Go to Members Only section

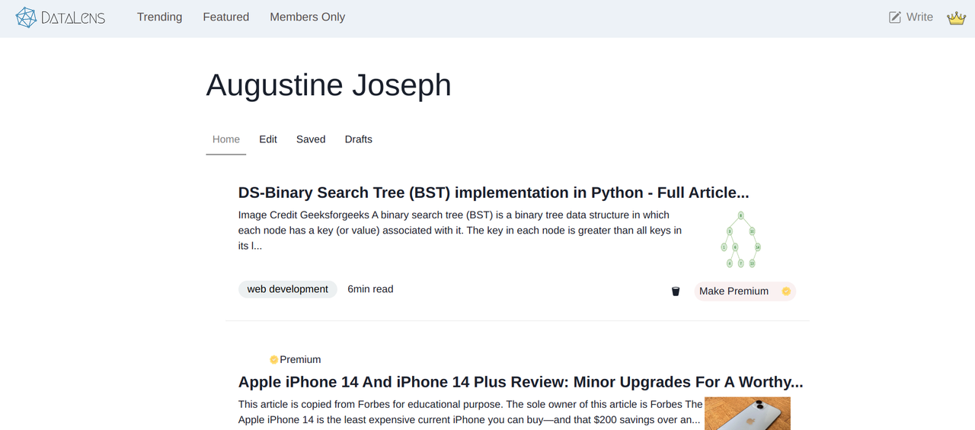(307, 17)
